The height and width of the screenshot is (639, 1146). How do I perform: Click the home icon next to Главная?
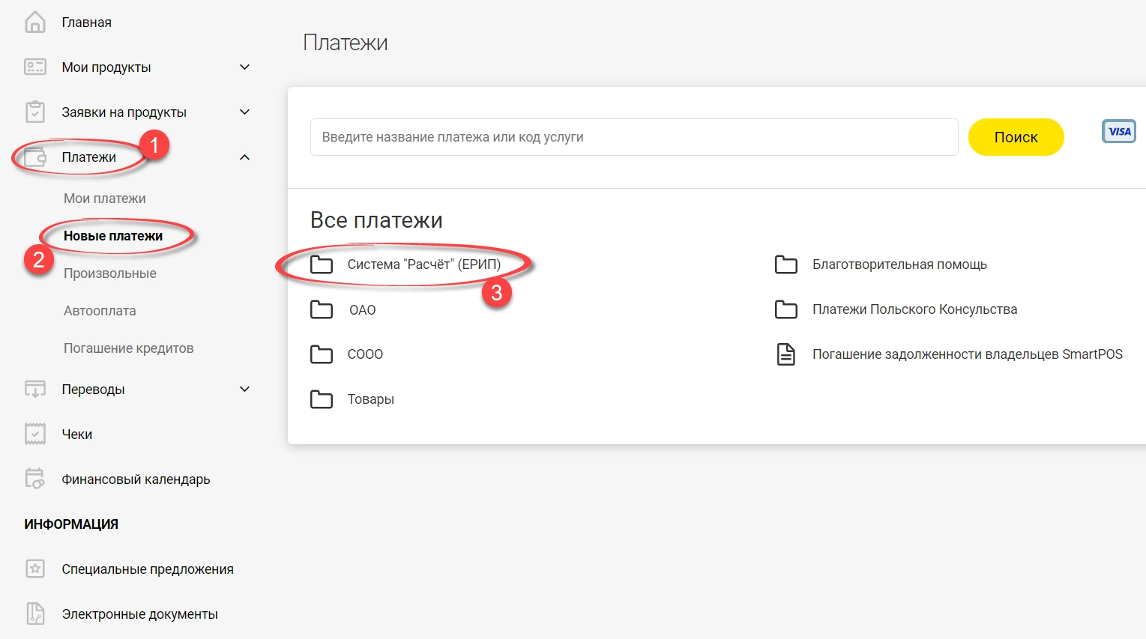pos(35,22)
